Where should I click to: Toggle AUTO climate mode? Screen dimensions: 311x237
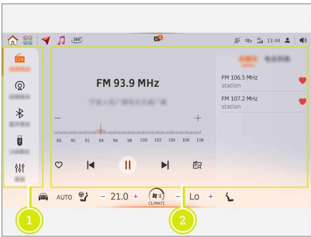(x=64, y=197)
